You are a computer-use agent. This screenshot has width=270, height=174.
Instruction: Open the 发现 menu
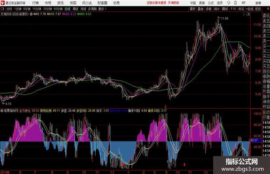tap(73, 3)
